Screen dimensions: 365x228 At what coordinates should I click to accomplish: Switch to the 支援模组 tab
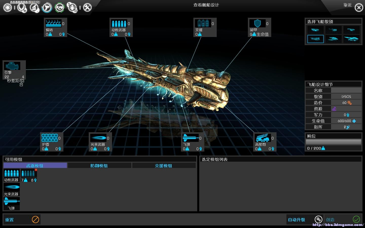pos(164,165)
